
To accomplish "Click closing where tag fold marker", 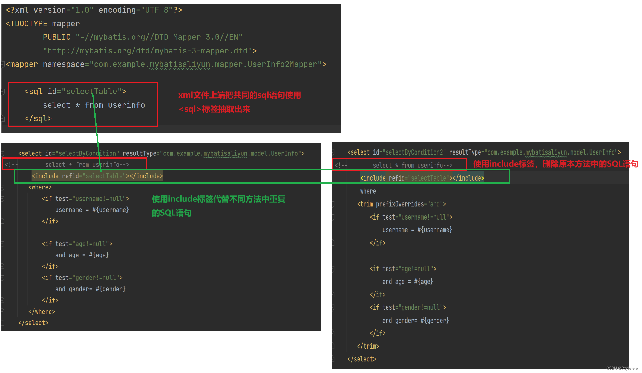I will (x=2, y=312).
